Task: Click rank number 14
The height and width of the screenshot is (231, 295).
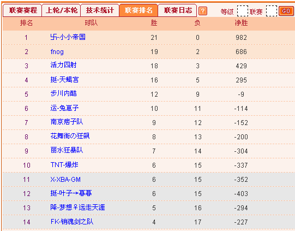Action: coord(27,222)
